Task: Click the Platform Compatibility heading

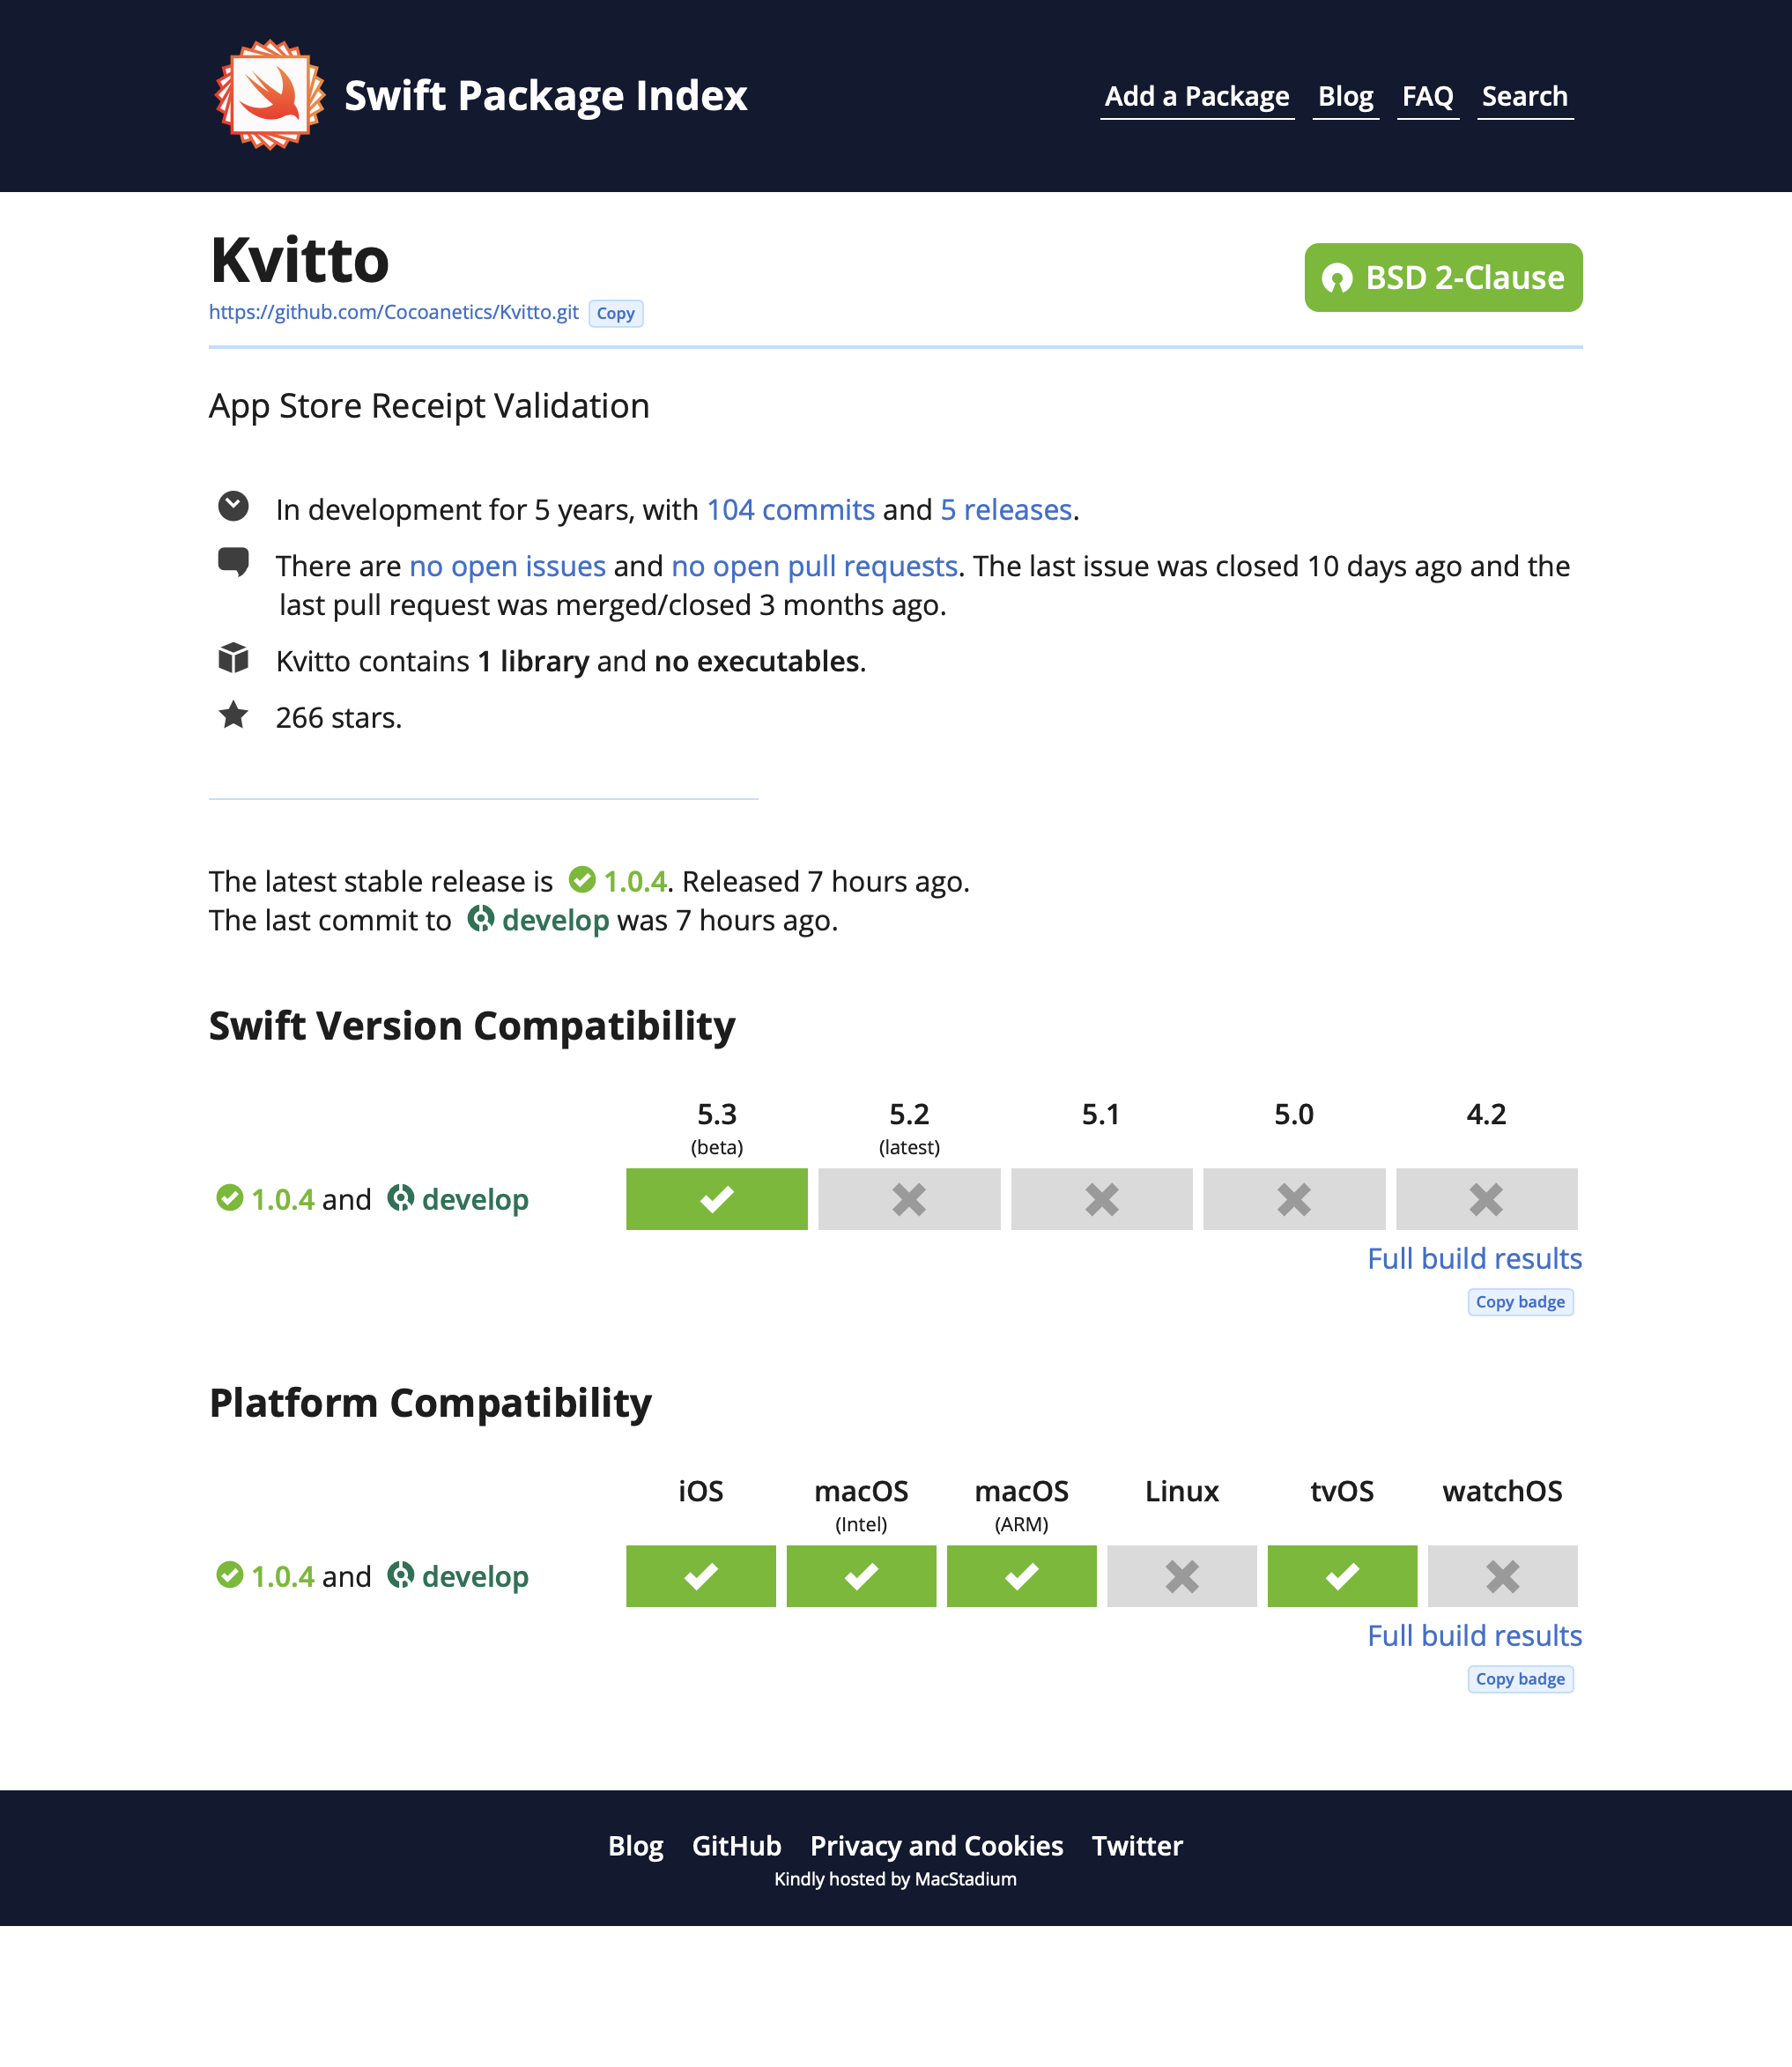Action: (430, 1403)
